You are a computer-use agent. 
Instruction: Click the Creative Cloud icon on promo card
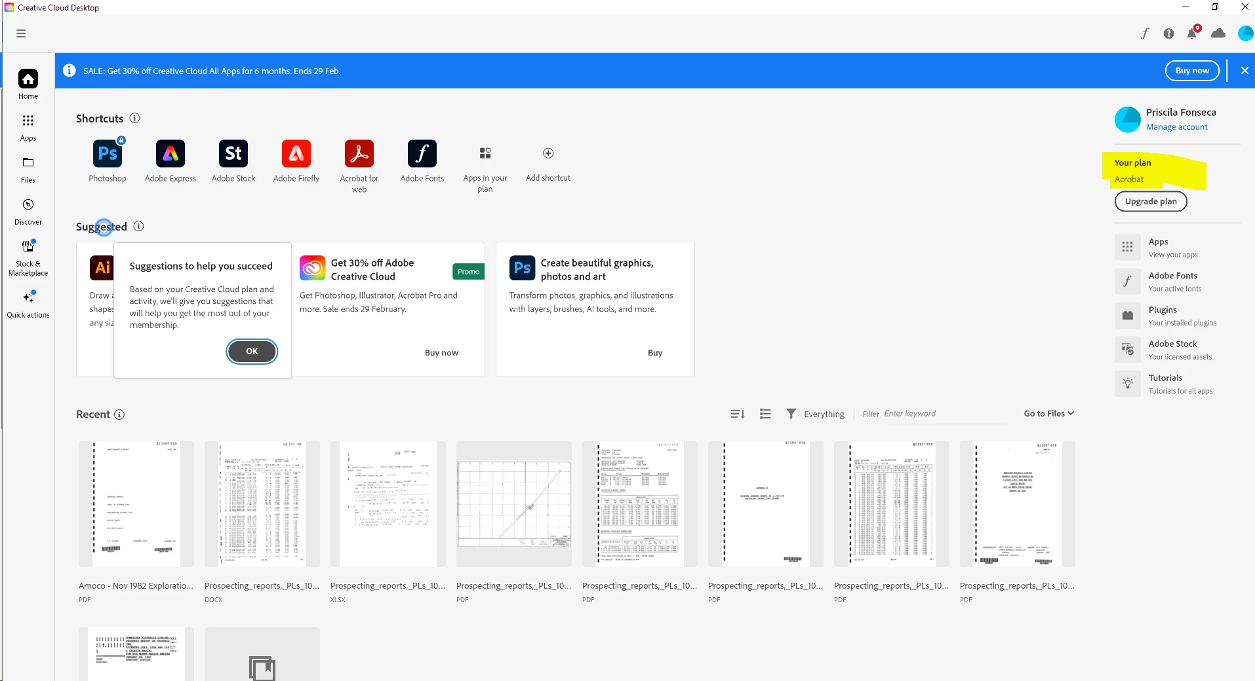313,268
